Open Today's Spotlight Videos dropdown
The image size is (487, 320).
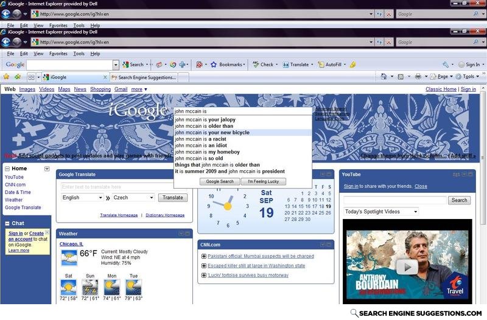pyautogui.click(x=381, y=212)
